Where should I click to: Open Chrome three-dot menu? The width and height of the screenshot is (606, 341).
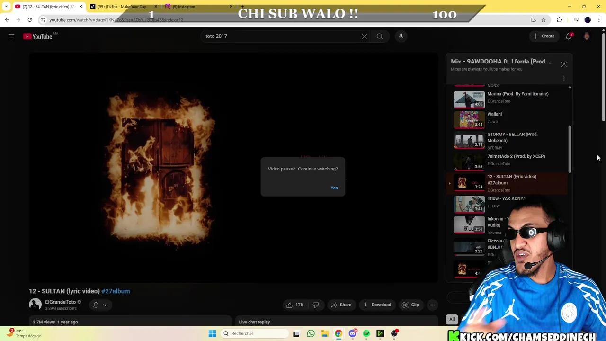coord(599,20)
